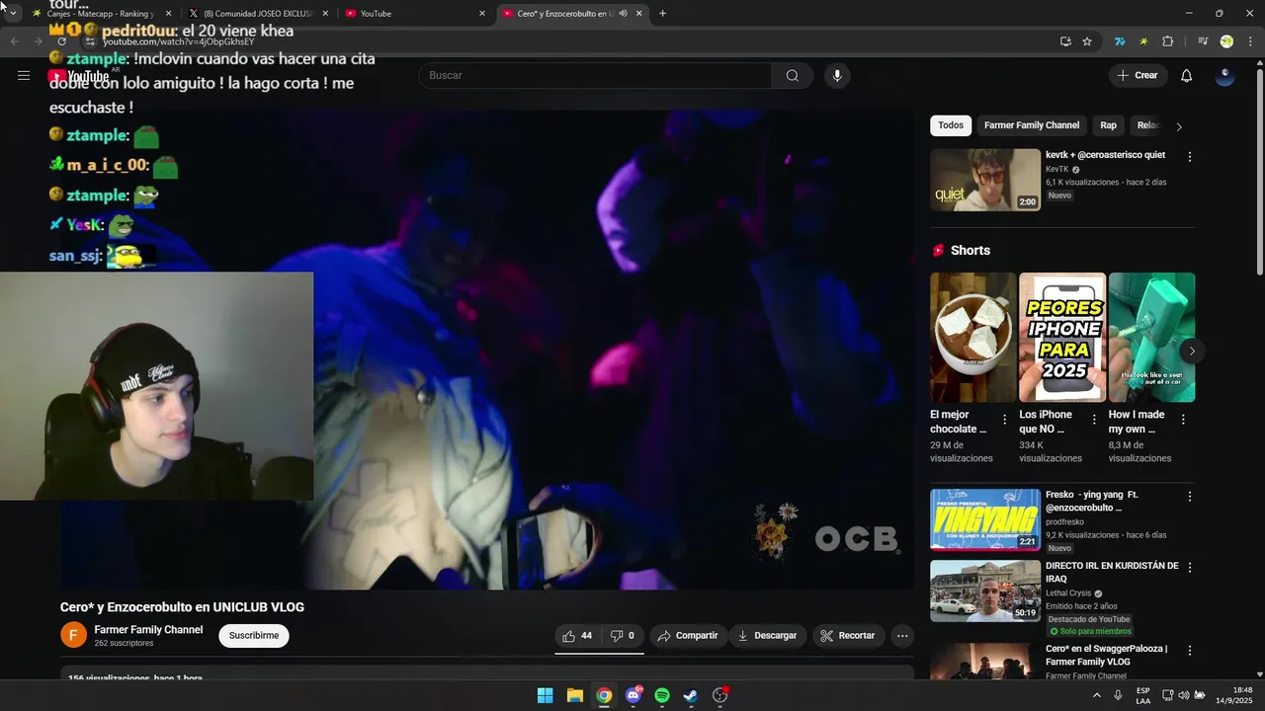Image resolution: width=1265 pixels, height=711 pixels.
Task: Click the Crear button
Action: click(1138, 75)
